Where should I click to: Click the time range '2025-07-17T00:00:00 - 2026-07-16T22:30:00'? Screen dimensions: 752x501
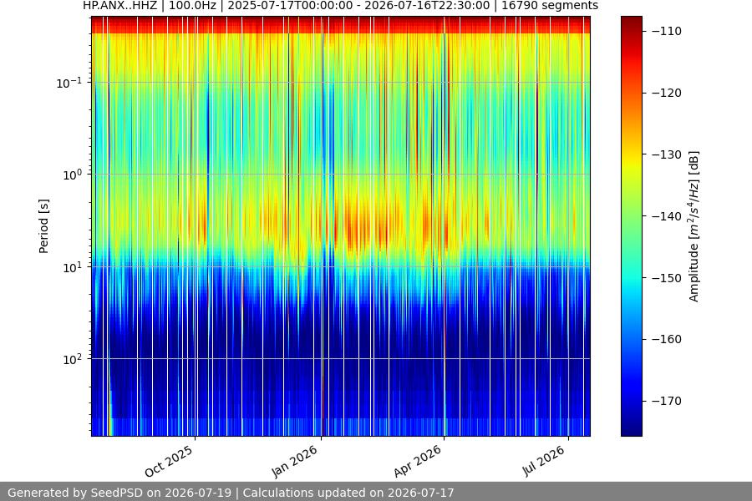pos(358,6)
